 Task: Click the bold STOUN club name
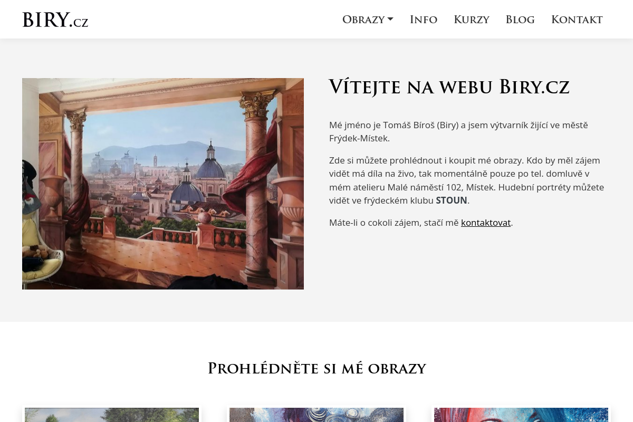click(452, 200)
